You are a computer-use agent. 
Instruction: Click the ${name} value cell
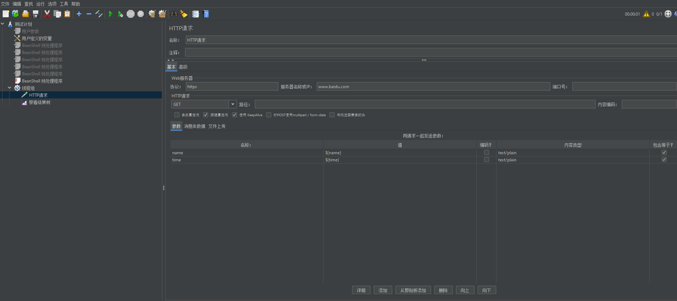tap(400, 153)
